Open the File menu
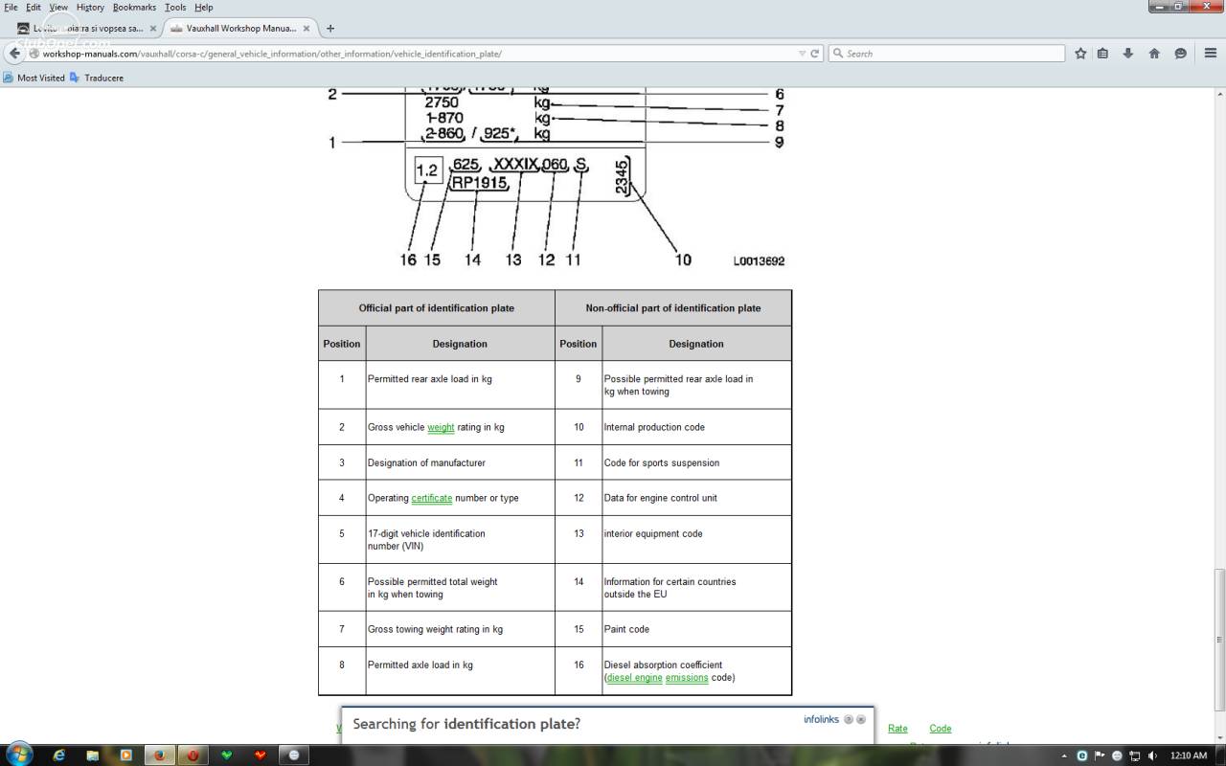 tap(11, 7)
